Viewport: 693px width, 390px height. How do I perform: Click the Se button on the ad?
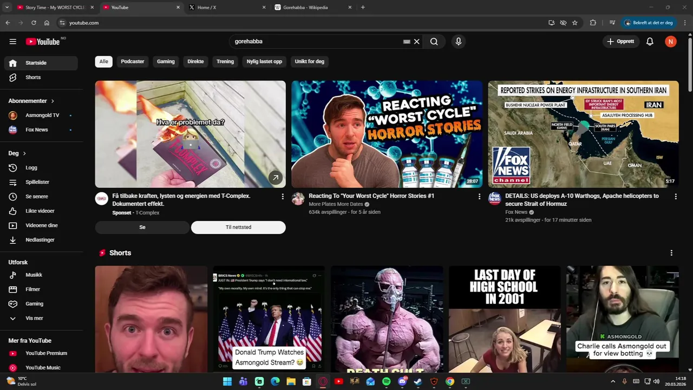pyautogui.click(x=142, y=227)
